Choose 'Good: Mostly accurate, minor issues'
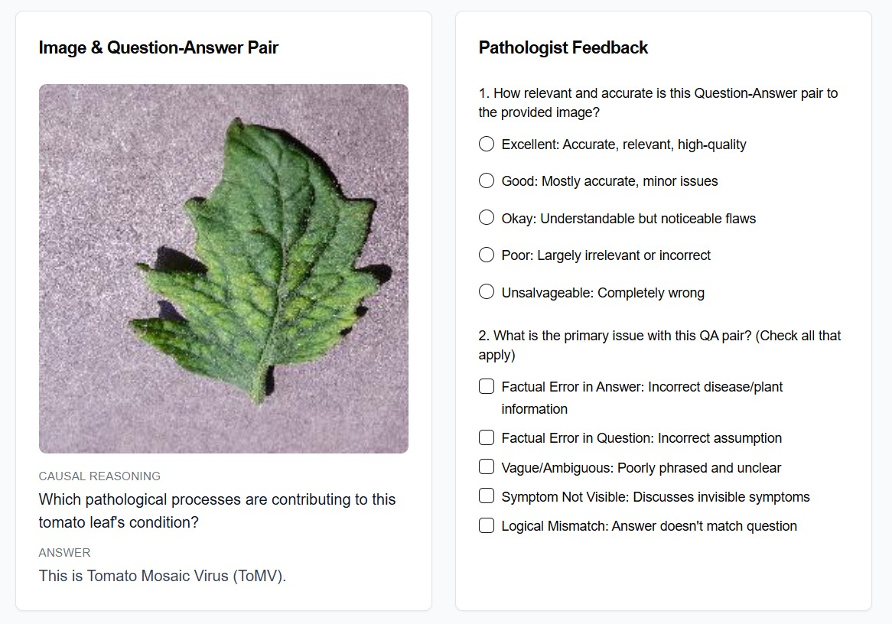This screenshot has height=624, width=892. (487, 181)
